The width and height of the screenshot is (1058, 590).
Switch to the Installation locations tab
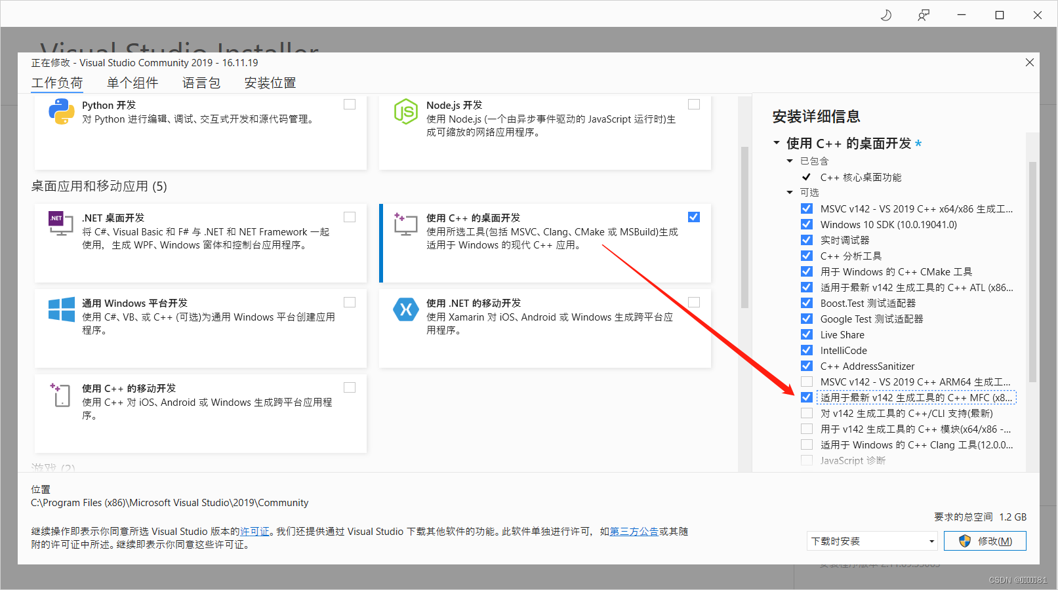coord(270,83)
